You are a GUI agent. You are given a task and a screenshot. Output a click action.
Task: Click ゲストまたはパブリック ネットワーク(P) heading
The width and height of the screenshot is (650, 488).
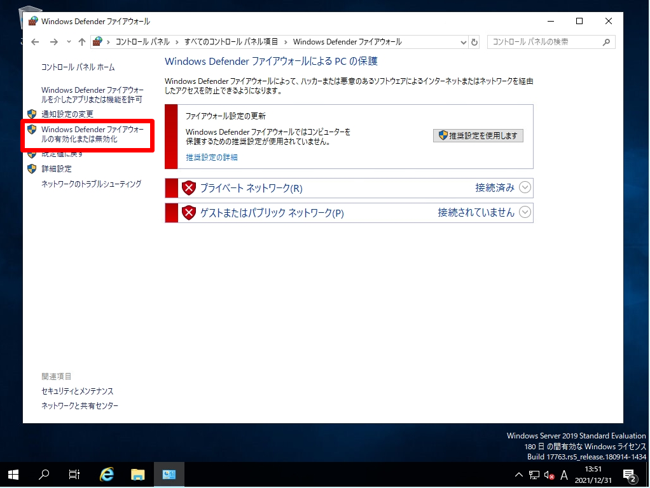(x=272, y=213)
